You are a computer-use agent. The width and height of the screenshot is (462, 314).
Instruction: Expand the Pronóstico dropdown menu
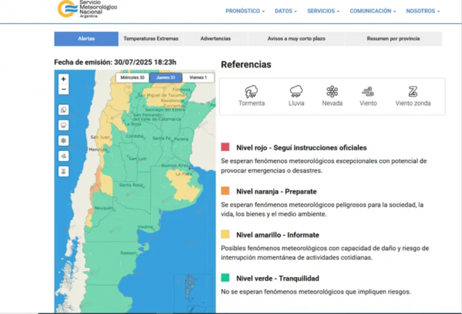245,11
